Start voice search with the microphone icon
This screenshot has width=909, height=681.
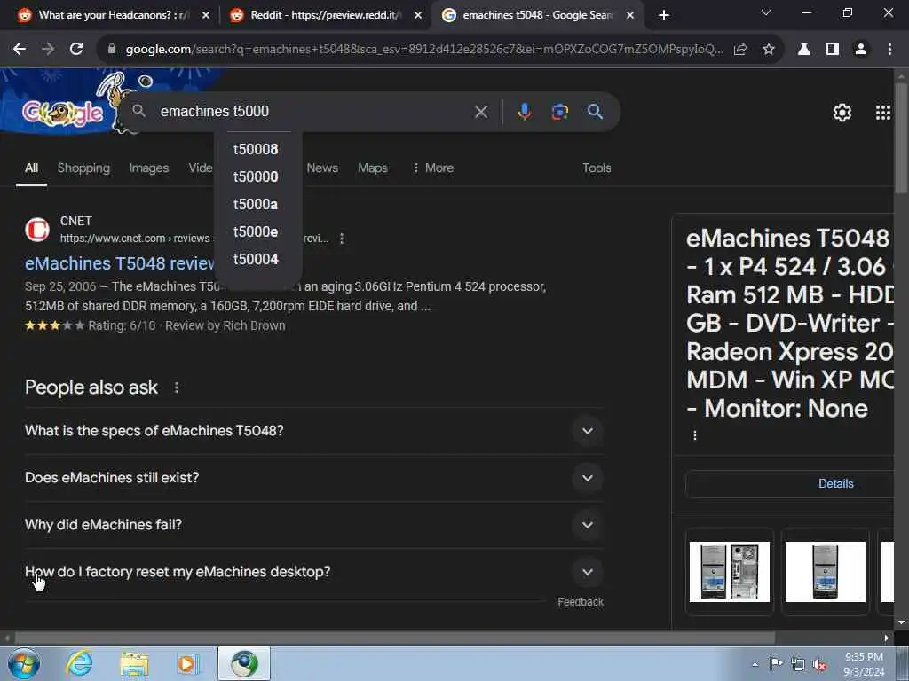pyautogui.click(x=524, y=112)
